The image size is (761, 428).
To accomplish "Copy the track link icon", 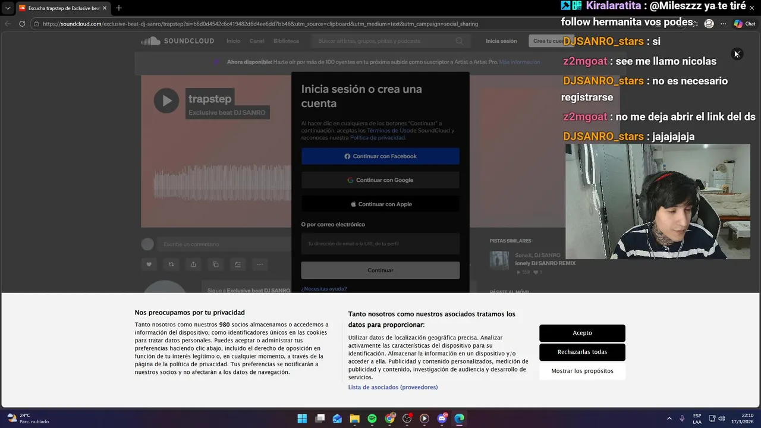I will click(216, 265).
